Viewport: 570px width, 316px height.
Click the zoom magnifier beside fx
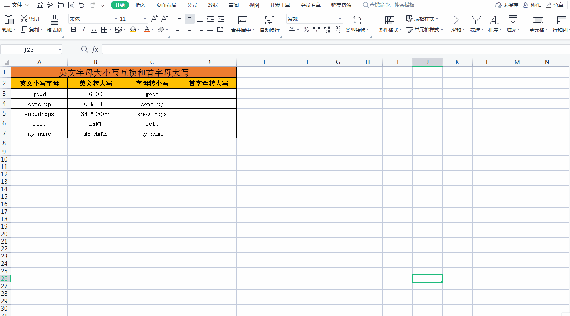click(85, 49)
